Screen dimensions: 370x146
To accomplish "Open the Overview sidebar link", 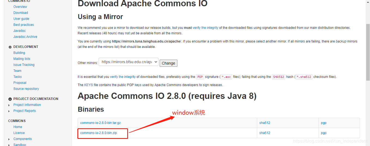I will point(20,7).
